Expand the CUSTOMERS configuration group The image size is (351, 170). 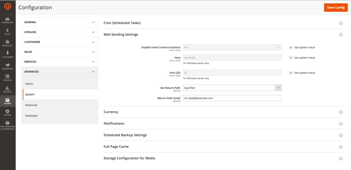tap(60, 42)
